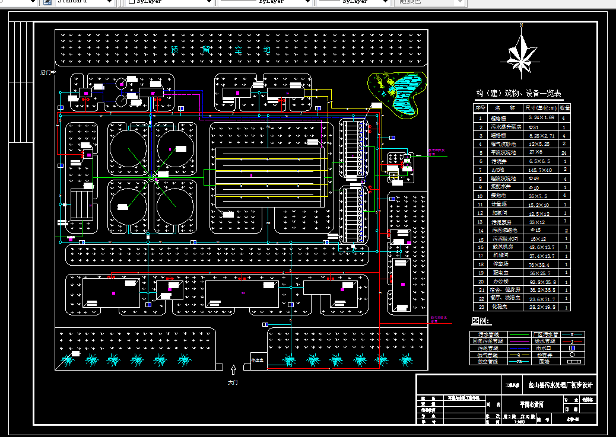Select the 5.28×2.71 size cell
616x437 pixels.
click(x=541, y=135)
